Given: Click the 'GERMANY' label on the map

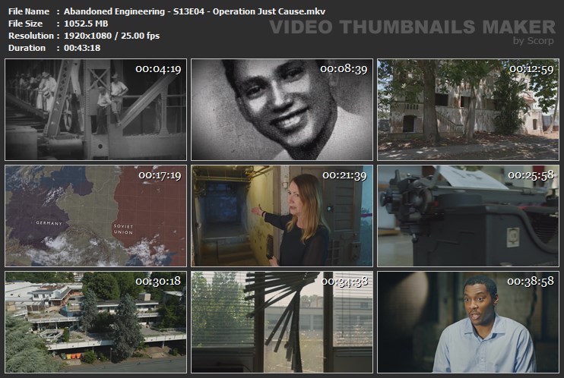Looking at the screenshot, I should click(x=49, y=223).
